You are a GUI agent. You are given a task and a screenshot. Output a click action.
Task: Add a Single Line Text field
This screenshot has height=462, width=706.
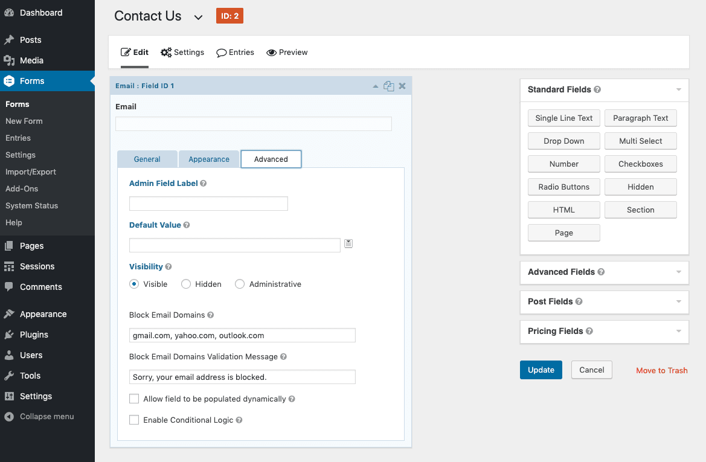(563, 118)
